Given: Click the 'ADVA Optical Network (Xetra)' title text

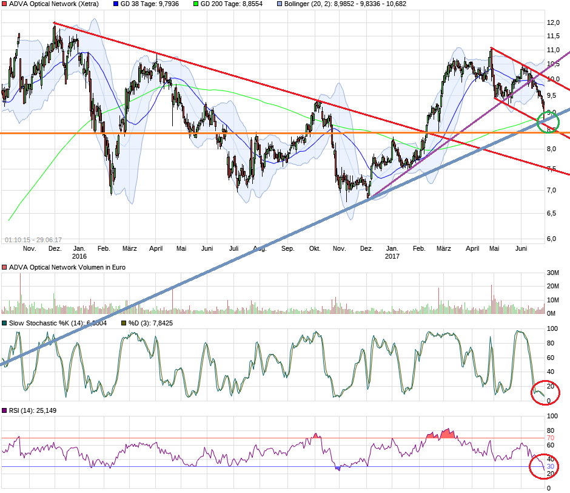Looking at the screenshot, I should [54, 4].
